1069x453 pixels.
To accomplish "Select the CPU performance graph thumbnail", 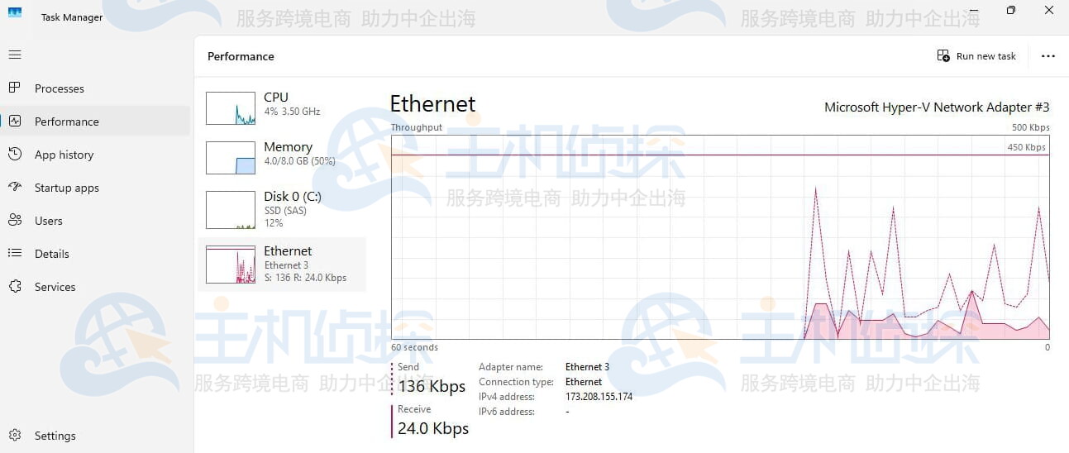I will pos(230,108).
